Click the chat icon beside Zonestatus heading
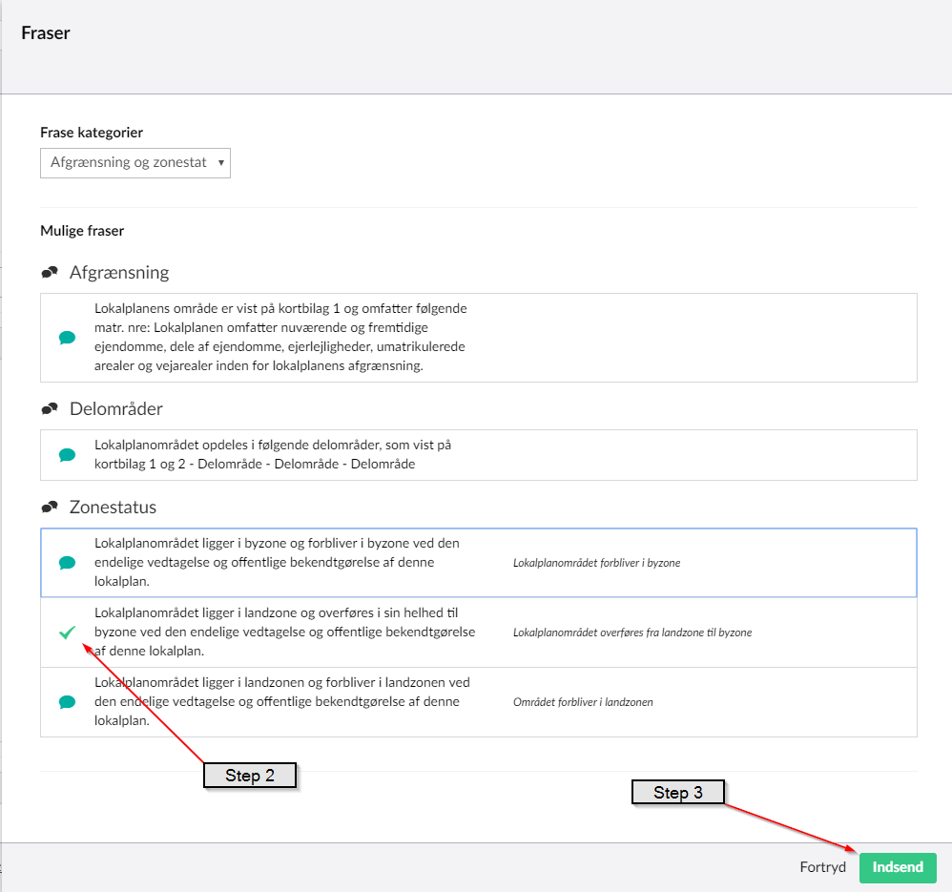Screen dimensions: 952x892 [x=50, y=508]
